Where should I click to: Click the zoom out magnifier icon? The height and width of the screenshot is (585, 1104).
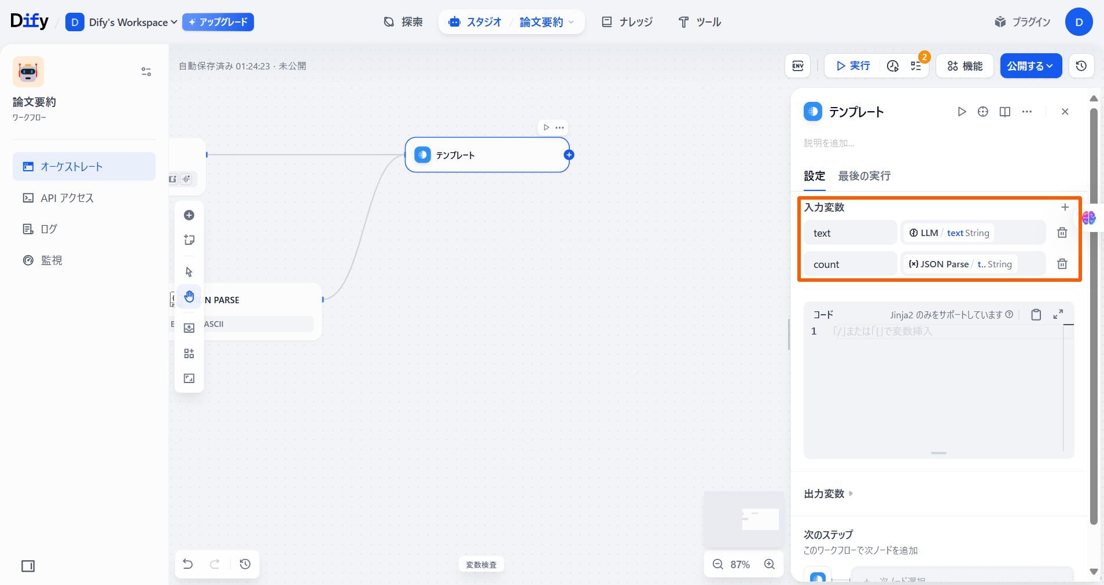[717, 564]
